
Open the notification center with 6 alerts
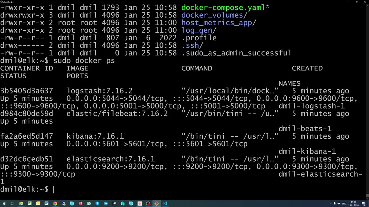tap(364, 204)
